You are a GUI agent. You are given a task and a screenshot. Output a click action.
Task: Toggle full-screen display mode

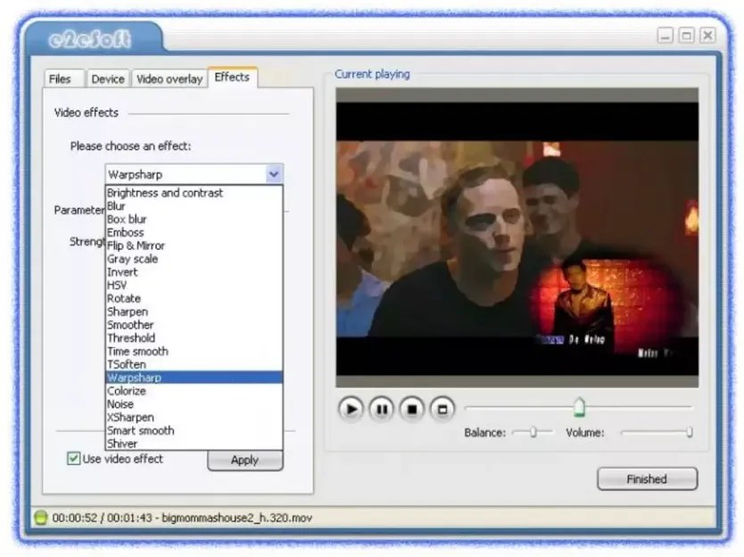click(x=441, y=409)
